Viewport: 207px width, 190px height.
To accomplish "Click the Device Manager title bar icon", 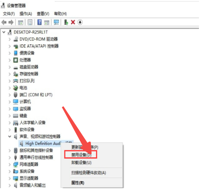I will [3, 6].
